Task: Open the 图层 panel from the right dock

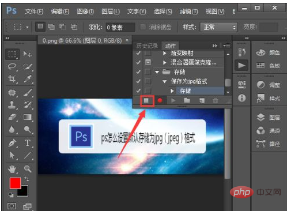Action: click(x=269, y=118)
